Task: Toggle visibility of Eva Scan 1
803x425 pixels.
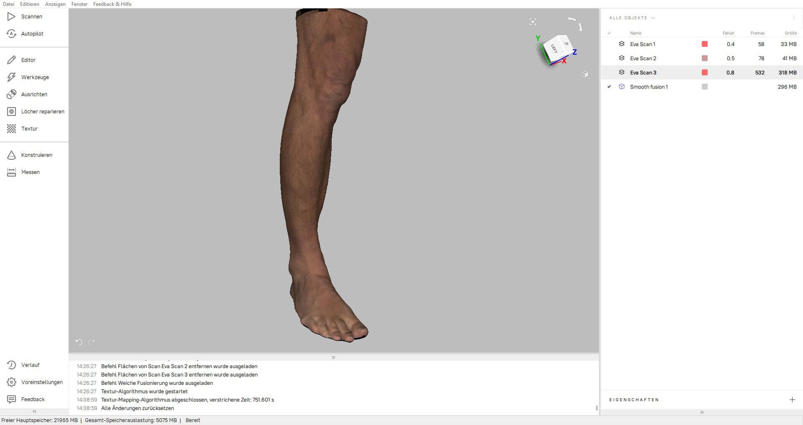Action: pyautogui.click(x=609, y=44)
